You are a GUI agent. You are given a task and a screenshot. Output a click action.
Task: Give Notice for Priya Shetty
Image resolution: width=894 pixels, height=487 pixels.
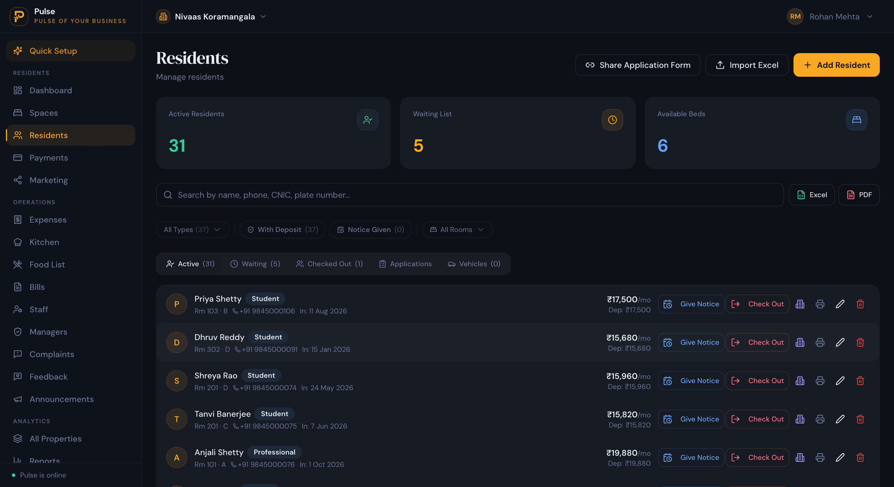coord(691,304)
